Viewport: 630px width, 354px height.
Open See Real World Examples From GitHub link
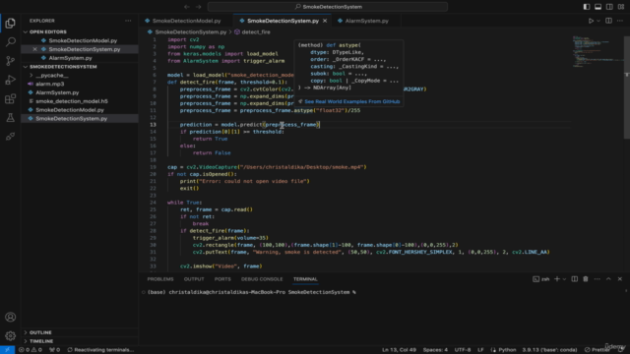pos(352,101)
